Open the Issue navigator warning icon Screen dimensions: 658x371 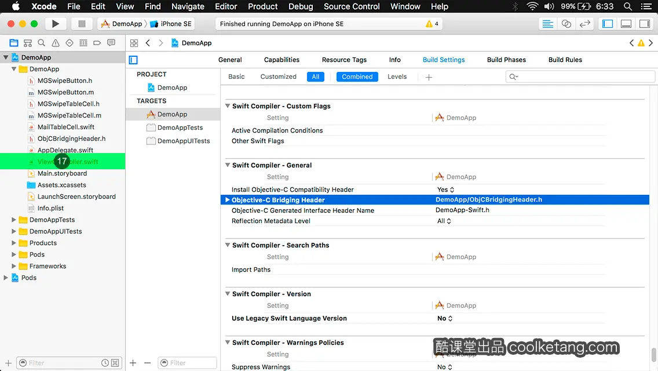pos(56,43)
